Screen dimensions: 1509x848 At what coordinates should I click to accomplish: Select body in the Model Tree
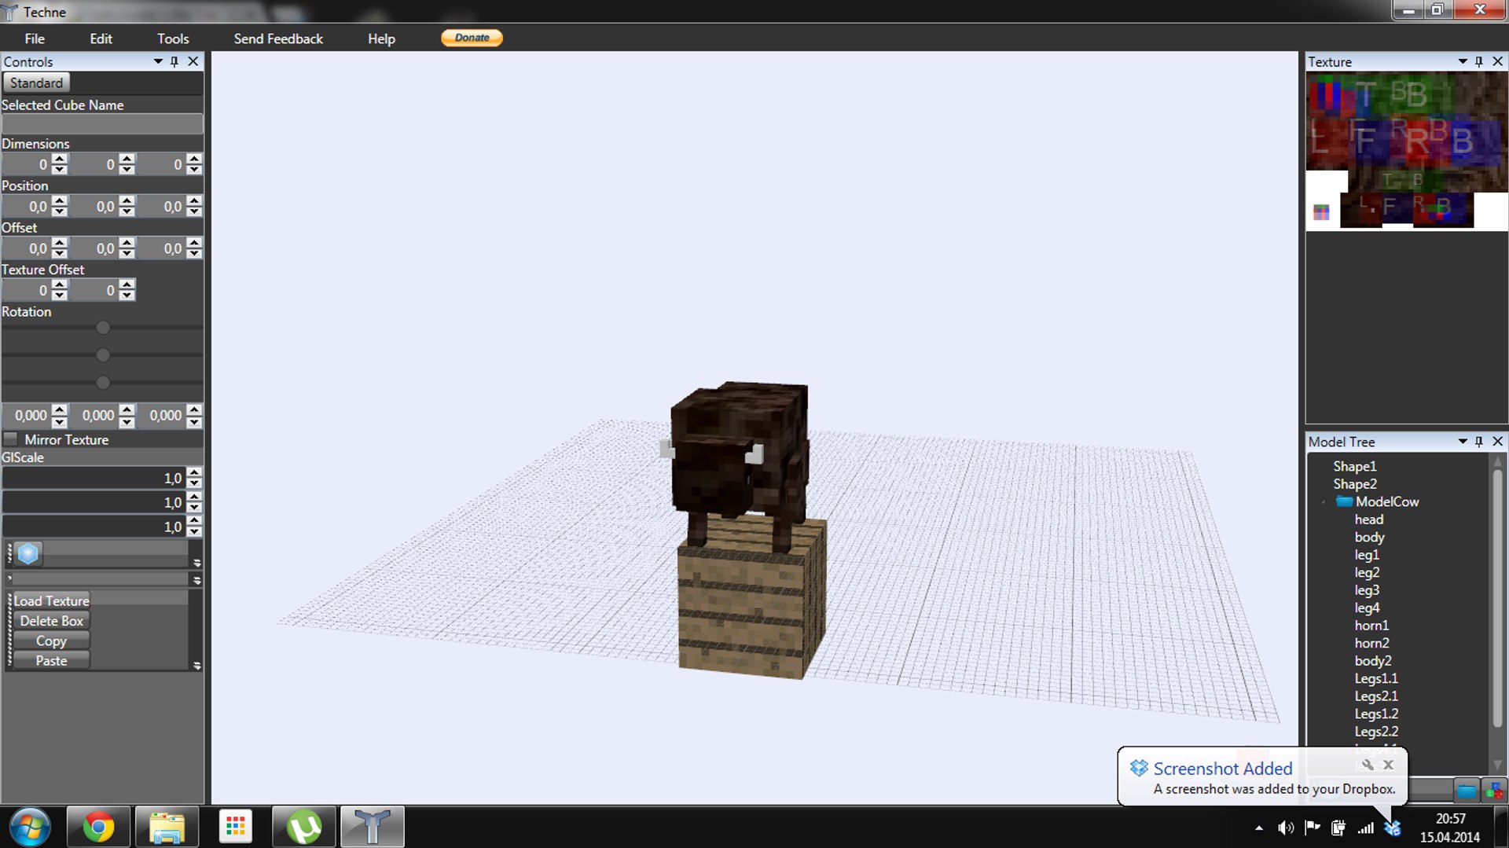pyautogui.click(x=1369, y=538)
